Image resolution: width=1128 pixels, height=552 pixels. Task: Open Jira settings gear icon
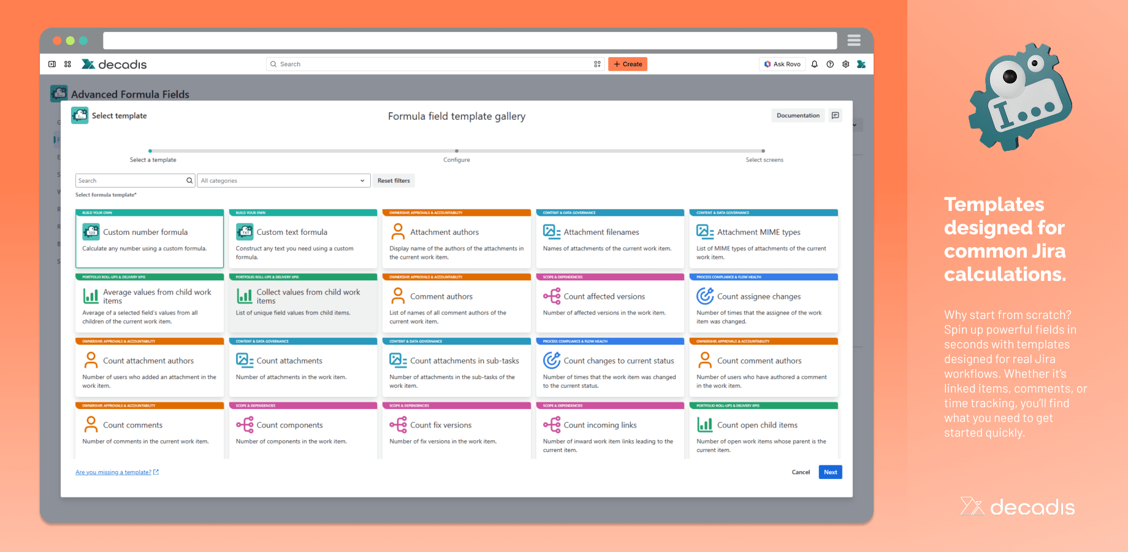[846, 64]
